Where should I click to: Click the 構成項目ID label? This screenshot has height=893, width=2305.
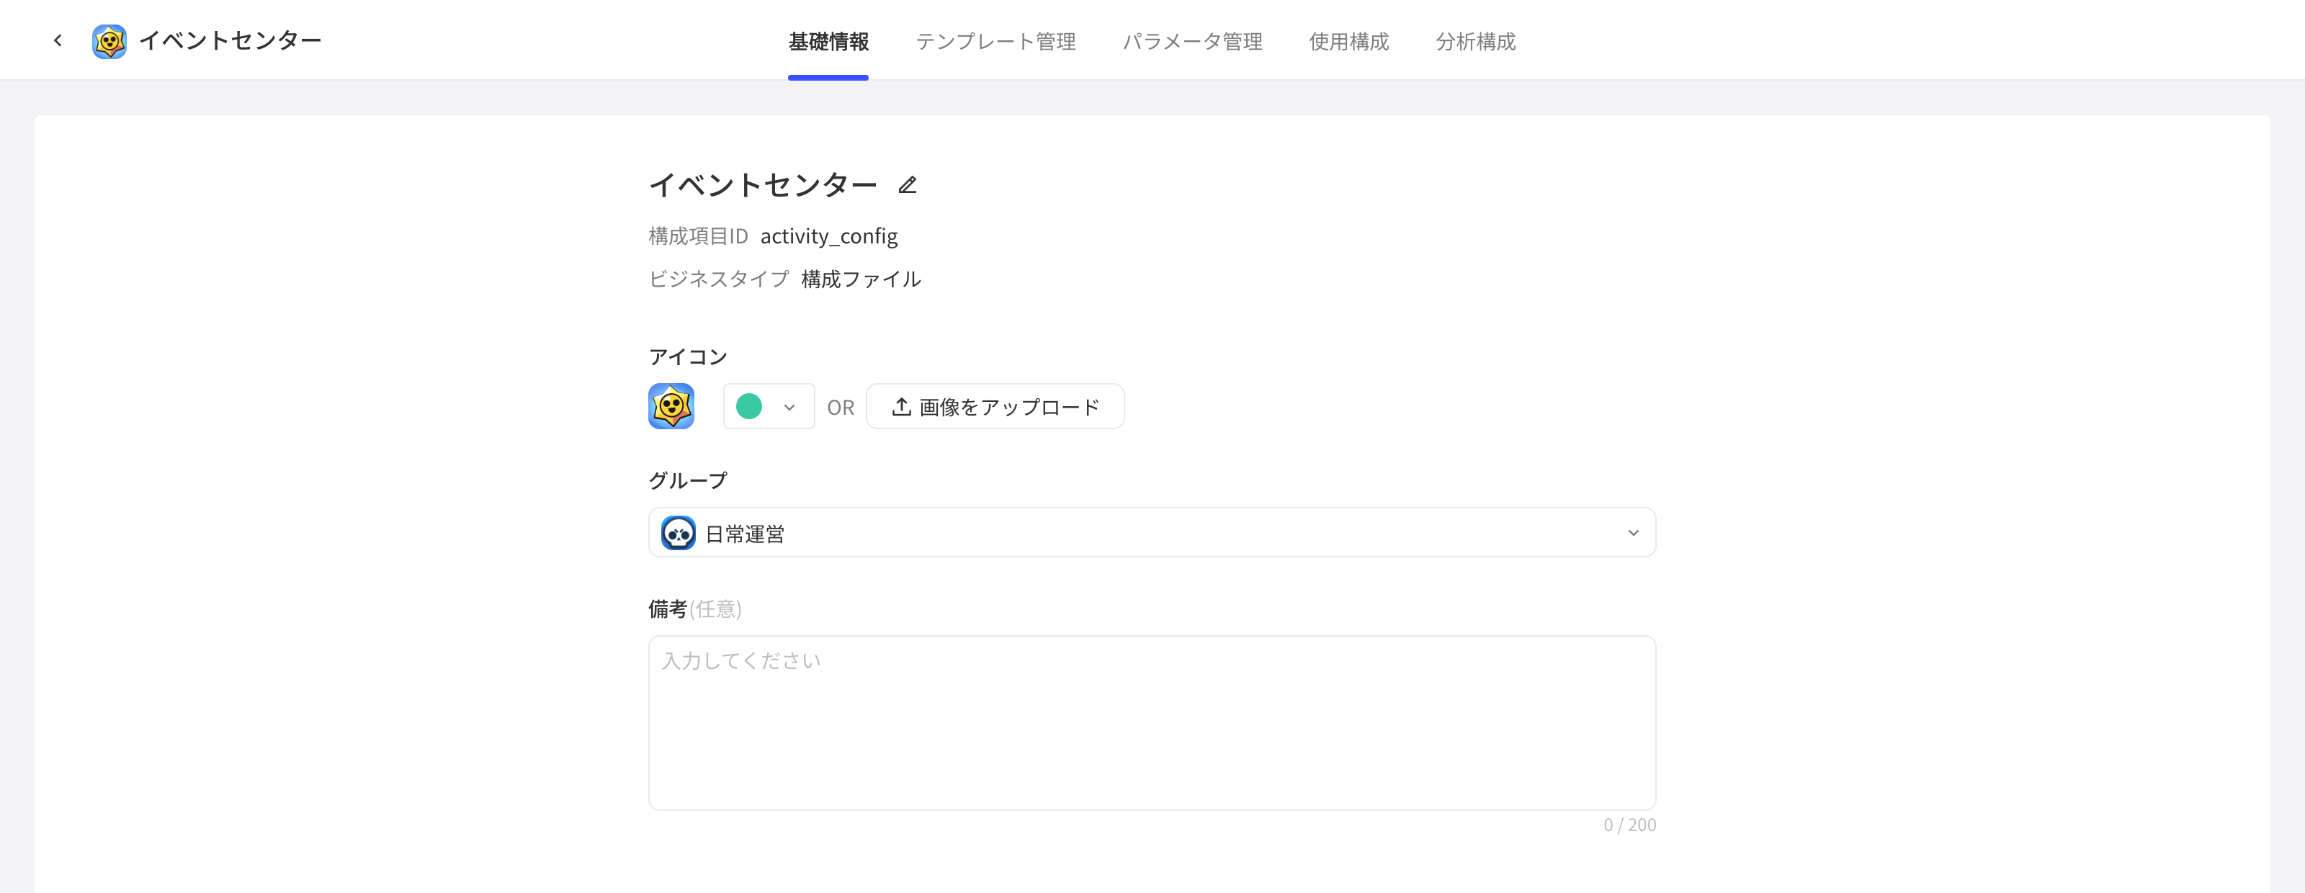698,236
